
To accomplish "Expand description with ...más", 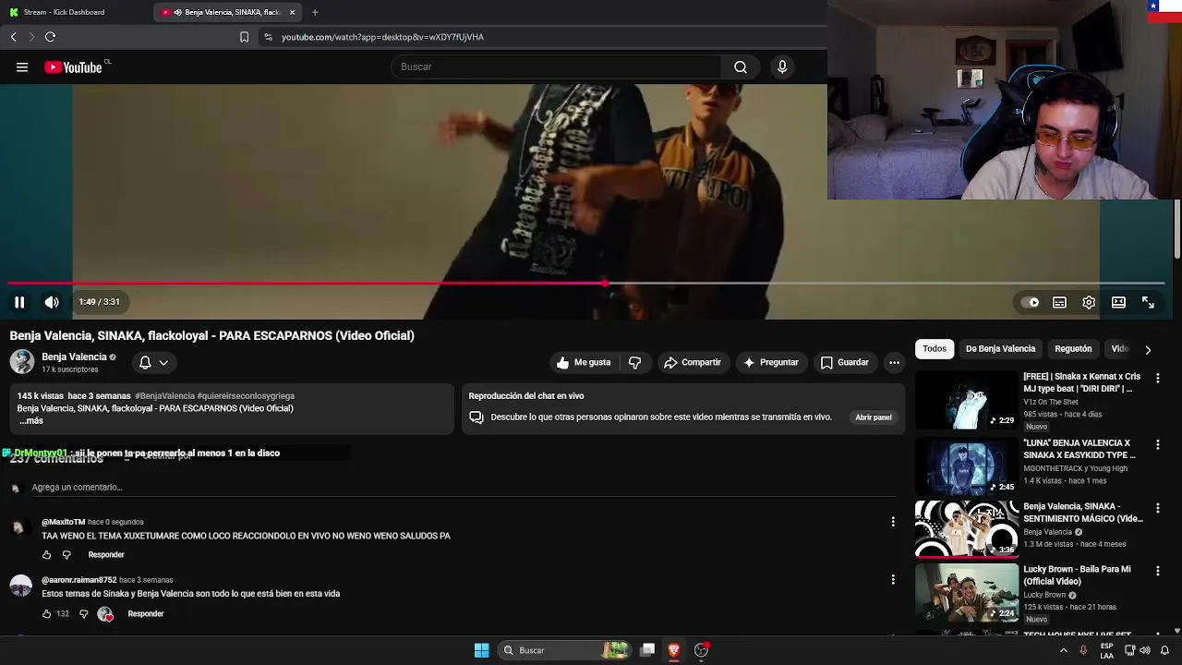I will (30, 420).
